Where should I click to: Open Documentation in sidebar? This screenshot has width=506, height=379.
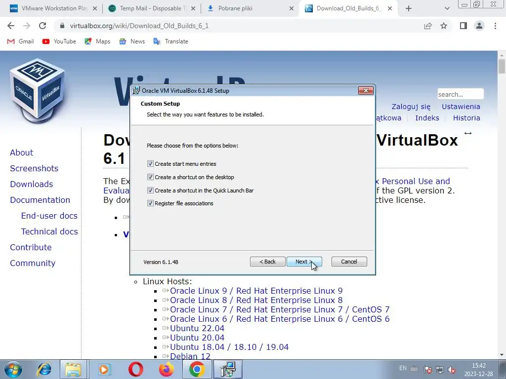coord(40,200)
